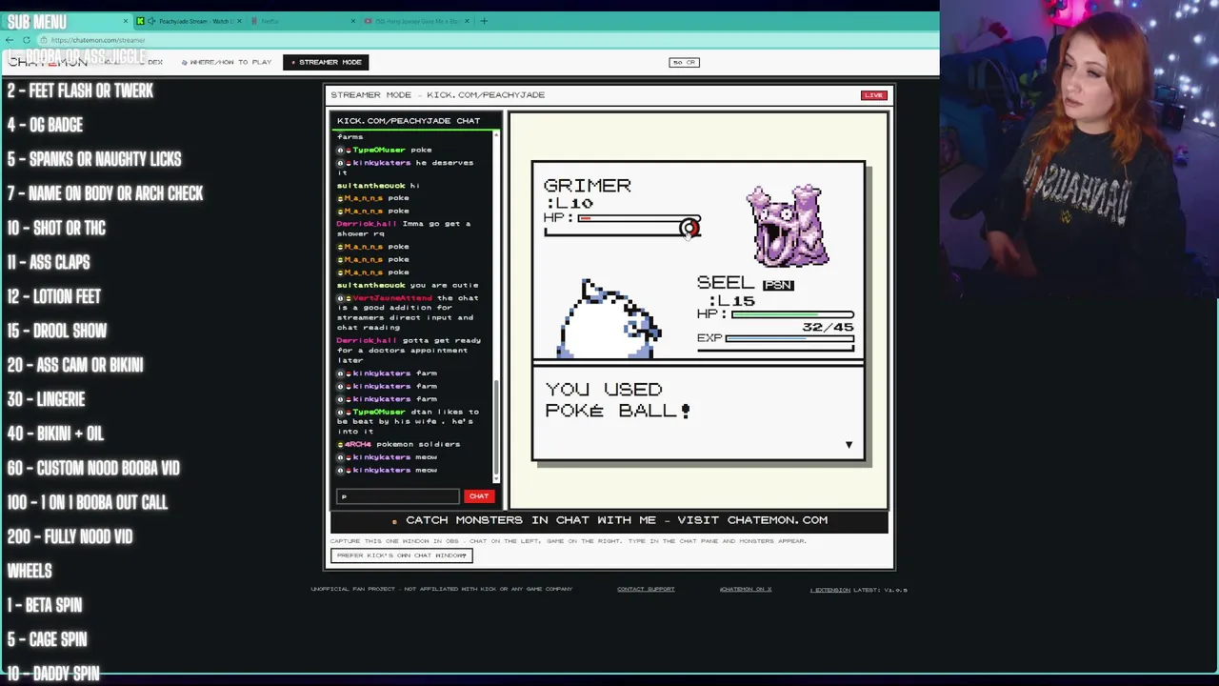This screenshot has height=686, width=1219.
Task: Click the PSN status badge next to Seel
Action: click(778, 285)
